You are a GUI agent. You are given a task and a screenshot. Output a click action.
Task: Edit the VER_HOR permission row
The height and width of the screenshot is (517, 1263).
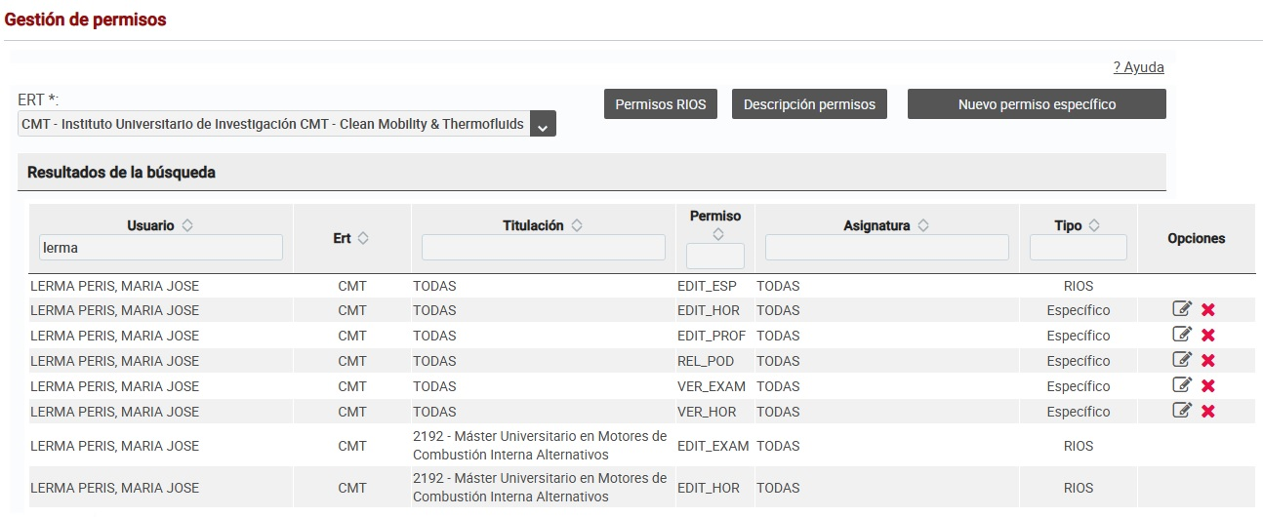(x=1182, y=411)
